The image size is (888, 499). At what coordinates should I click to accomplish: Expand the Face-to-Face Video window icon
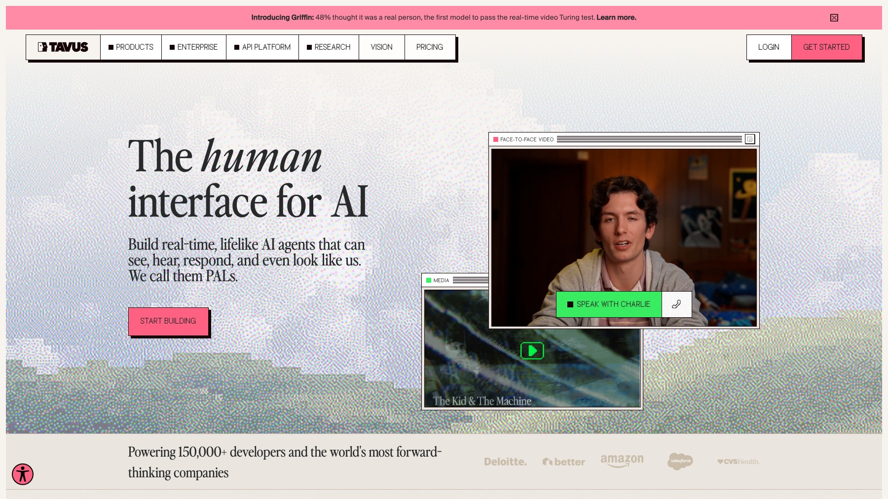tap(750, 139)
